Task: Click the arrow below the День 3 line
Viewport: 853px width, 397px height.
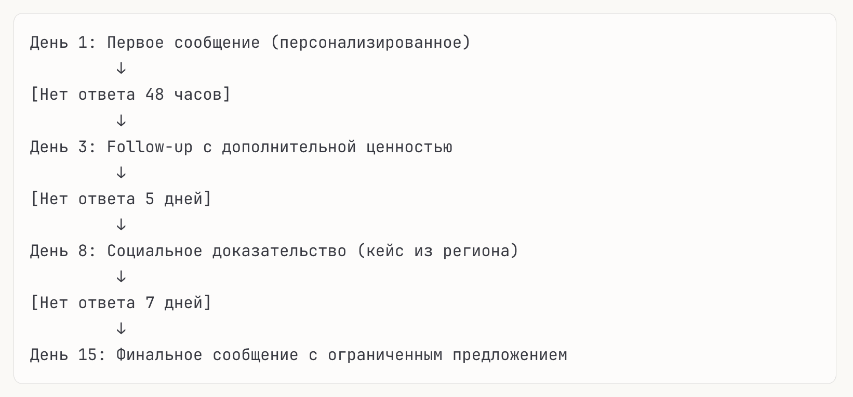Action: tap(121, 173)
